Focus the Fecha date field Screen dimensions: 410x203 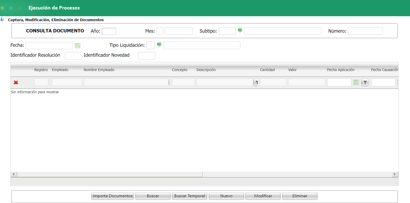[49, 46]
